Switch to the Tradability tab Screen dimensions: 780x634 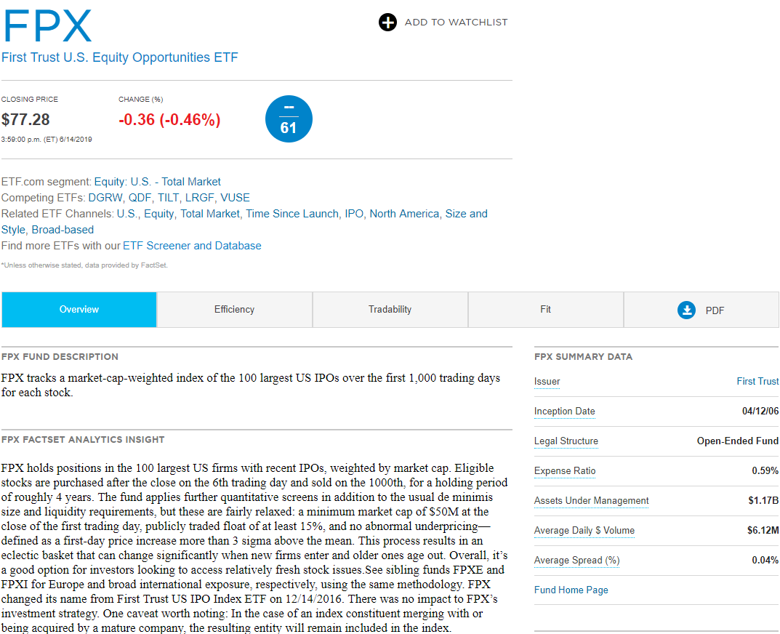click(x=390, y=310)
